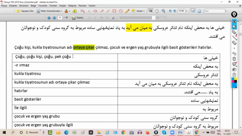Select the red oval drawing tool
Image resolution: width=242 pixels, height=136 pixels.
pyautogui.click(x=121, y=11)
